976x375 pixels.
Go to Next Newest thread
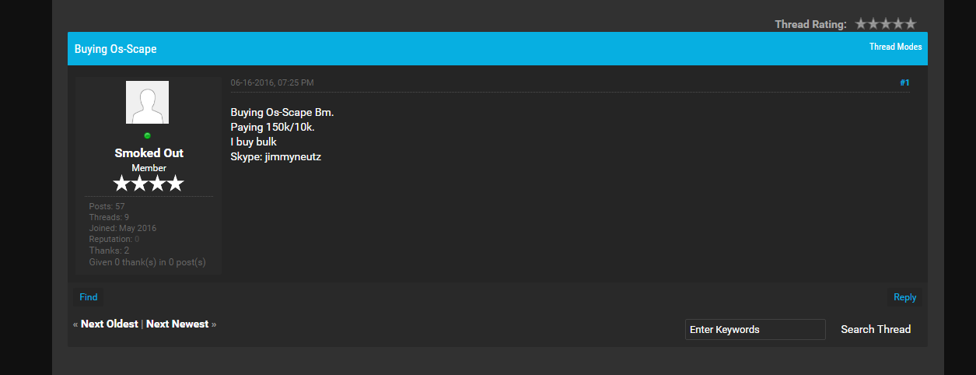point(177,324)
